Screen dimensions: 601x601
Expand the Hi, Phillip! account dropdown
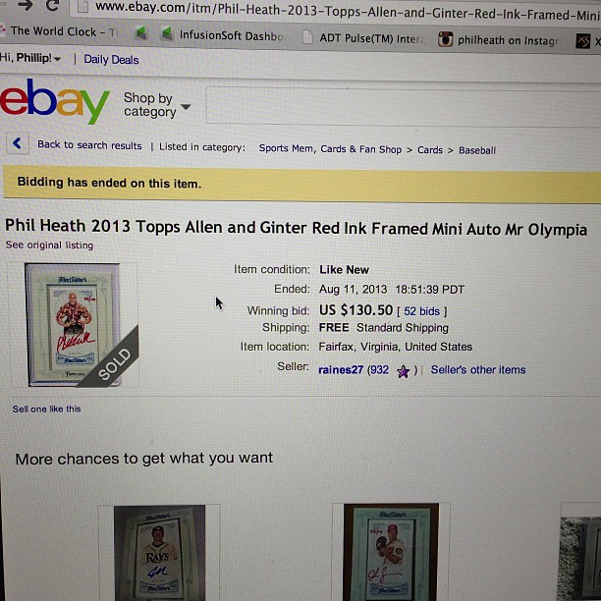pyautogui.click(x=29, y=58)
